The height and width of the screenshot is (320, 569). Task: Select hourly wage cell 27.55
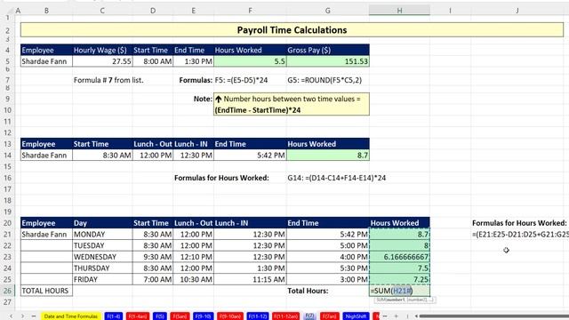click(102, 61)
